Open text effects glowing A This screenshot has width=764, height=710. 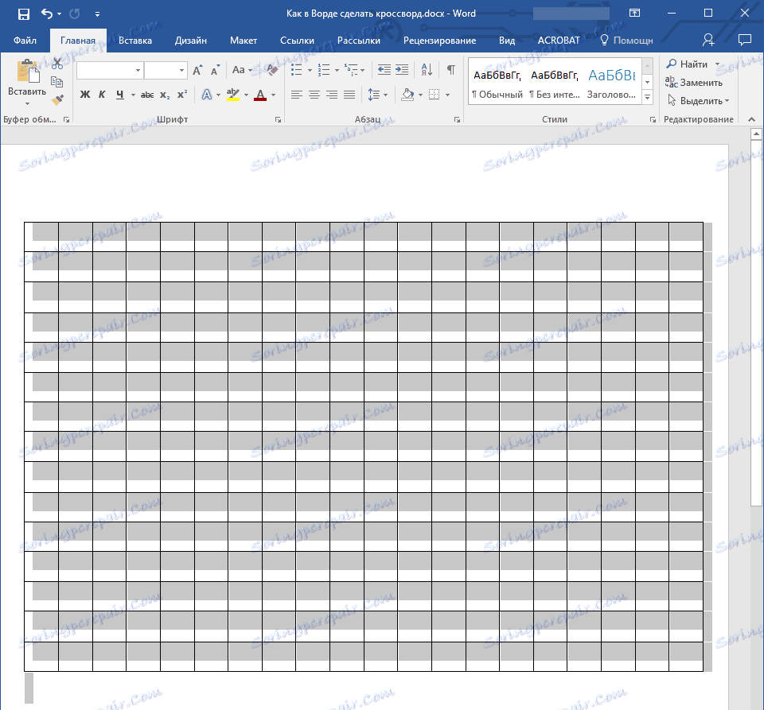pos(207,95)
